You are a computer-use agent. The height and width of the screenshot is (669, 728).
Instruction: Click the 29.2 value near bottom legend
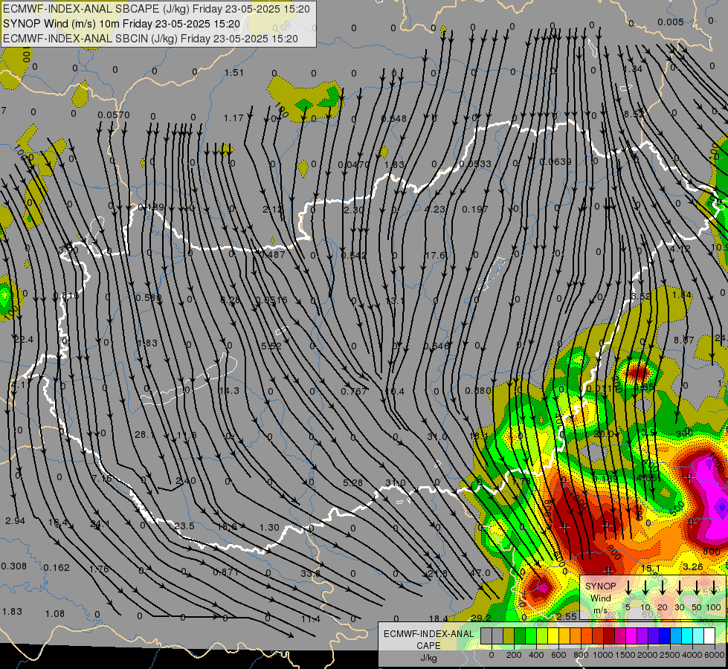480,618
